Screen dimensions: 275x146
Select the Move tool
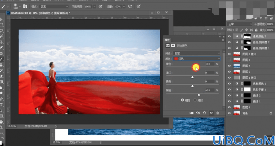(x=2, y=19)
